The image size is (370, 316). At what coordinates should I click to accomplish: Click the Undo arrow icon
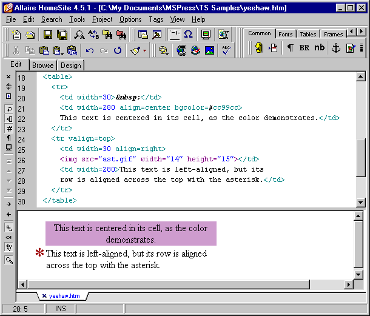(x=90, y=50)
